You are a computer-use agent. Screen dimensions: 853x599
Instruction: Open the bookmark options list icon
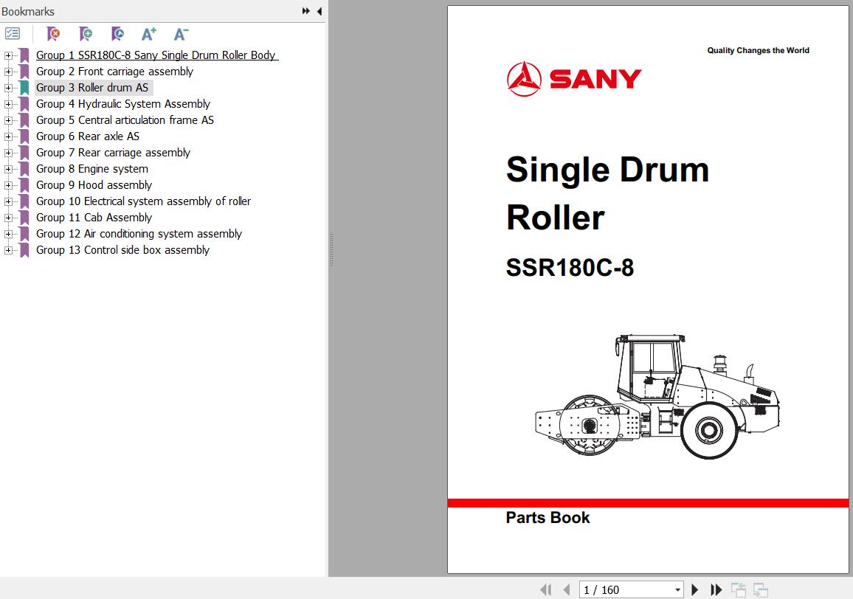[x=13, y=34]
